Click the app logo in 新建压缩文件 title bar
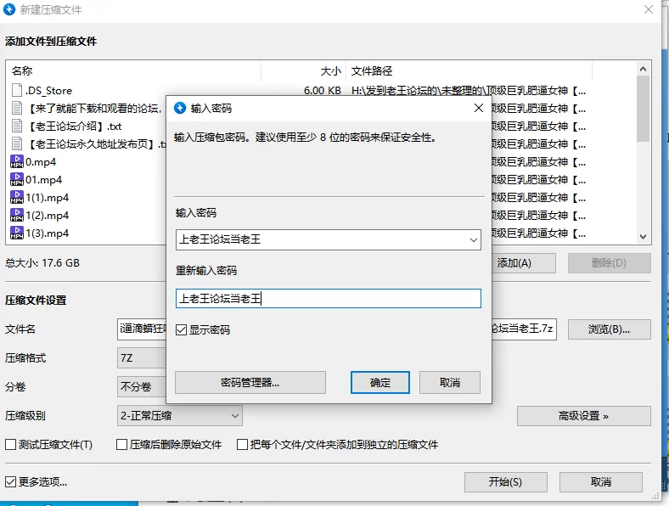 [x=9, y=9]
